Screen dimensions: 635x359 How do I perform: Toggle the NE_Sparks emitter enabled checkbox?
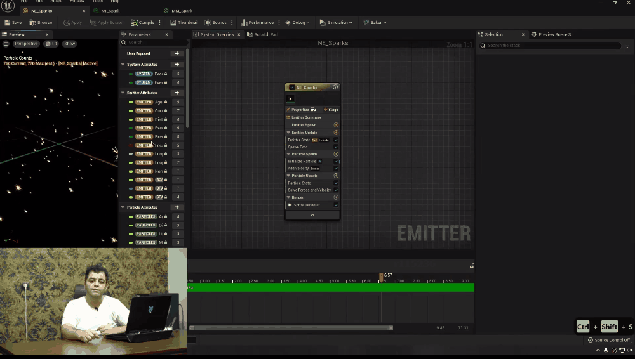292,88
